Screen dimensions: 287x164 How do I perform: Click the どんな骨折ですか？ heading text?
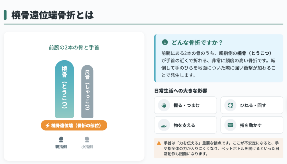tap(197, 42)
